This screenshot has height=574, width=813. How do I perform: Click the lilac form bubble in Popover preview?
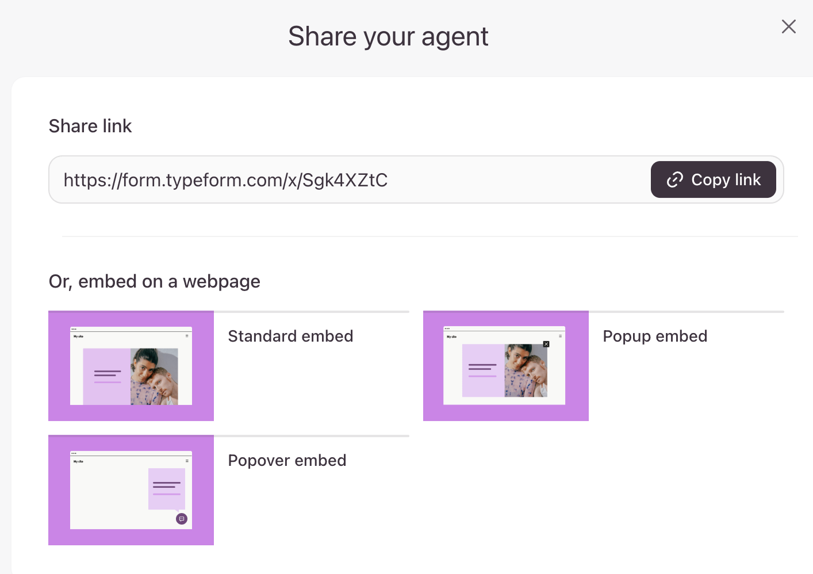tap(167, 488)
